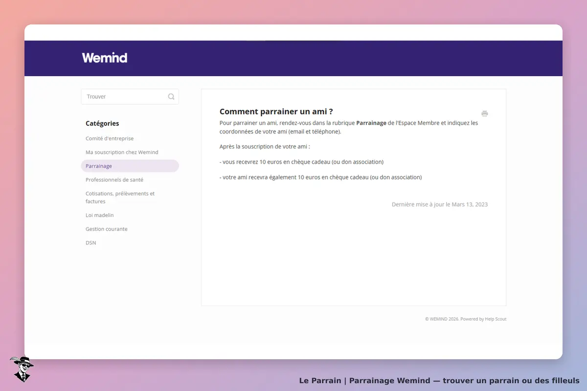Click the line vous recevrez 10 euros en chèque cadeau
587x391 pixels.
301,162
